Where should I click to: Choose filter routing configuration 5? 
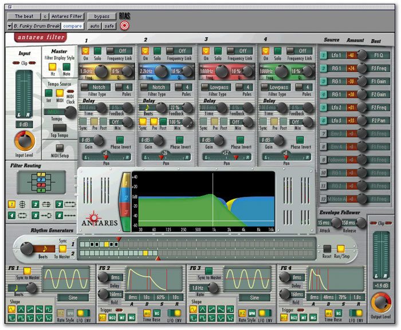[36, 215]
